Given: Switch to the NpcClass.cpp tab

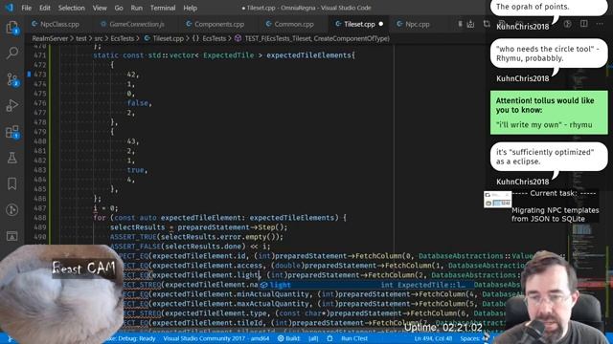Looking at the screenshot, I should coord(58,24).
